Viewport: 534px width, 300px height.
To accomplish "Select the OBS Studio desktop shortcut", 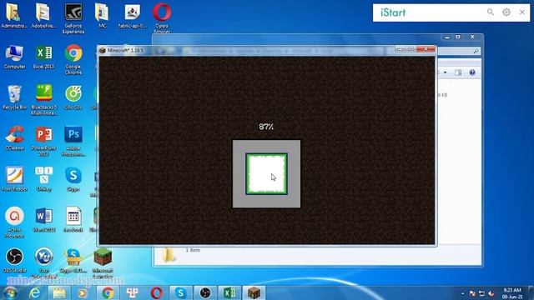I will pos(14,261).
